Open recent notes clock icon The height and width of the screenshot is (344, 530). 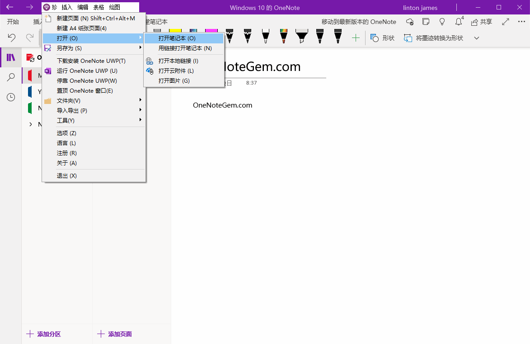click(x=11, y=97)
